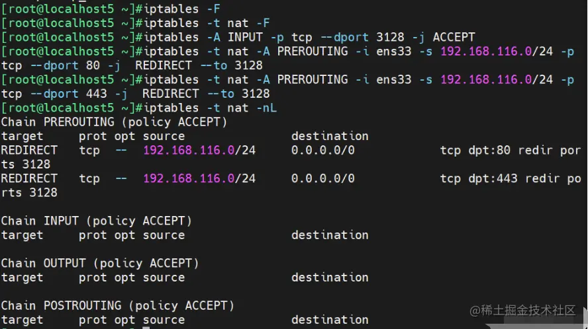Click "0.0.0.0/0" destination in the dpt:443 row

[323, 179]
